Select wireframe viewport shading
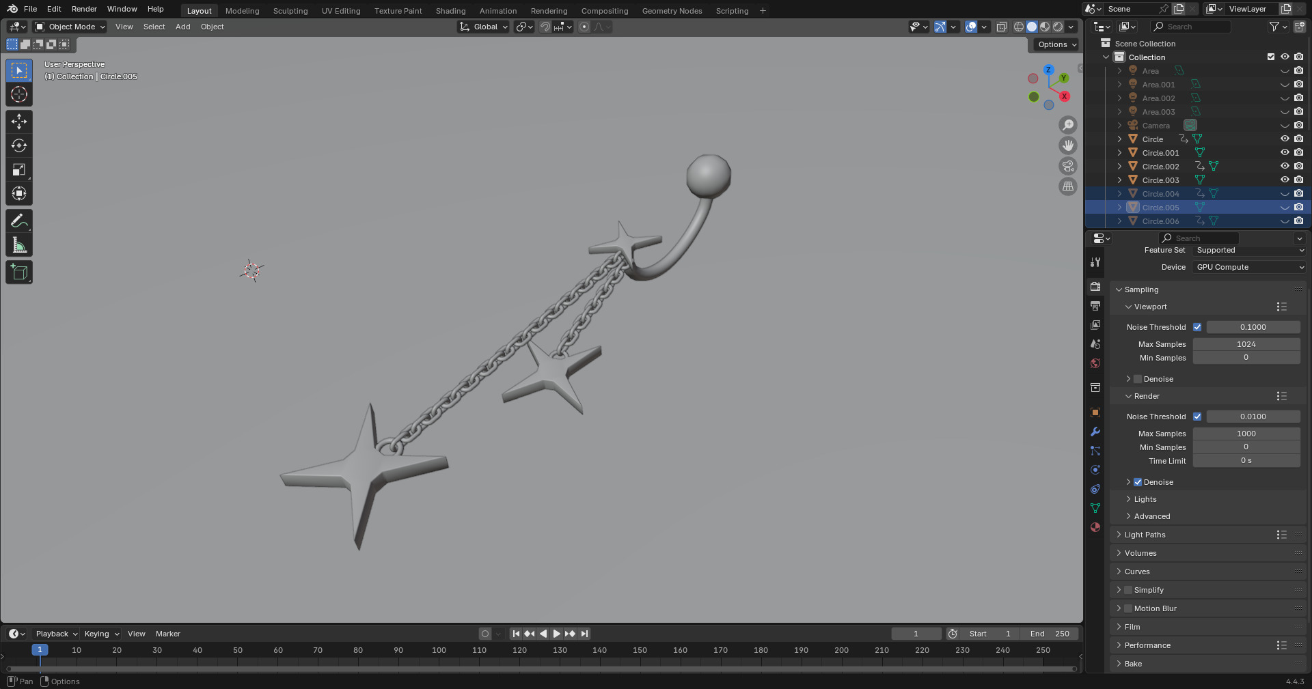Viewport: 1312px width, 689px height. 1019,27
